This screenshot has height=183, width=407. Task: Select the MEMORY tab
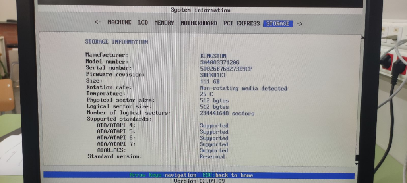(164, 23)
